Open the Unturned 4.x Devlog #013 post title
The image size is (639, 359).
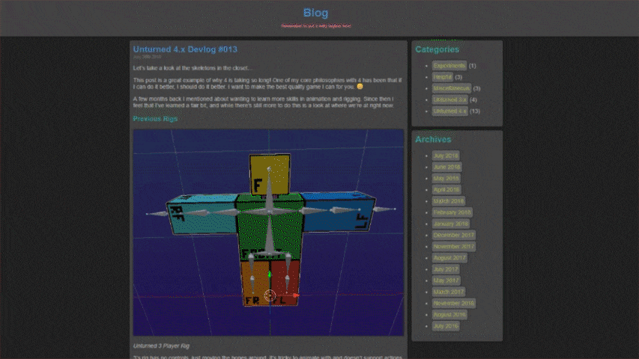[185, 49]
